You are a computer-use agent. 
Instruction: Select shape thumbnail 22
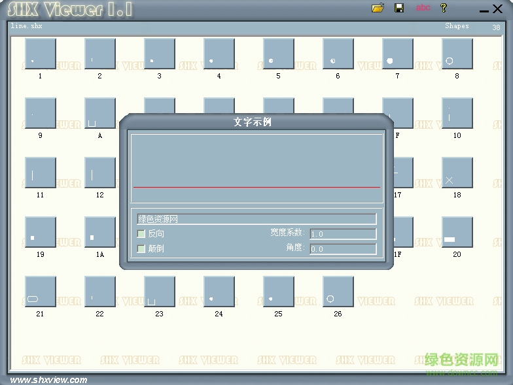[x=100, y=292]
